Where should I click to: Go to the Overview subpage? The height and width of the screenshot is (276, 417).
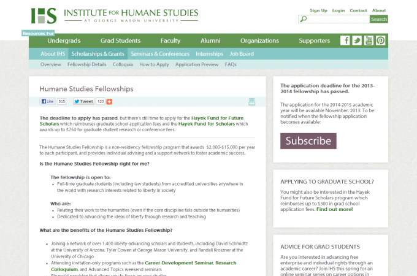click(50, 64)
